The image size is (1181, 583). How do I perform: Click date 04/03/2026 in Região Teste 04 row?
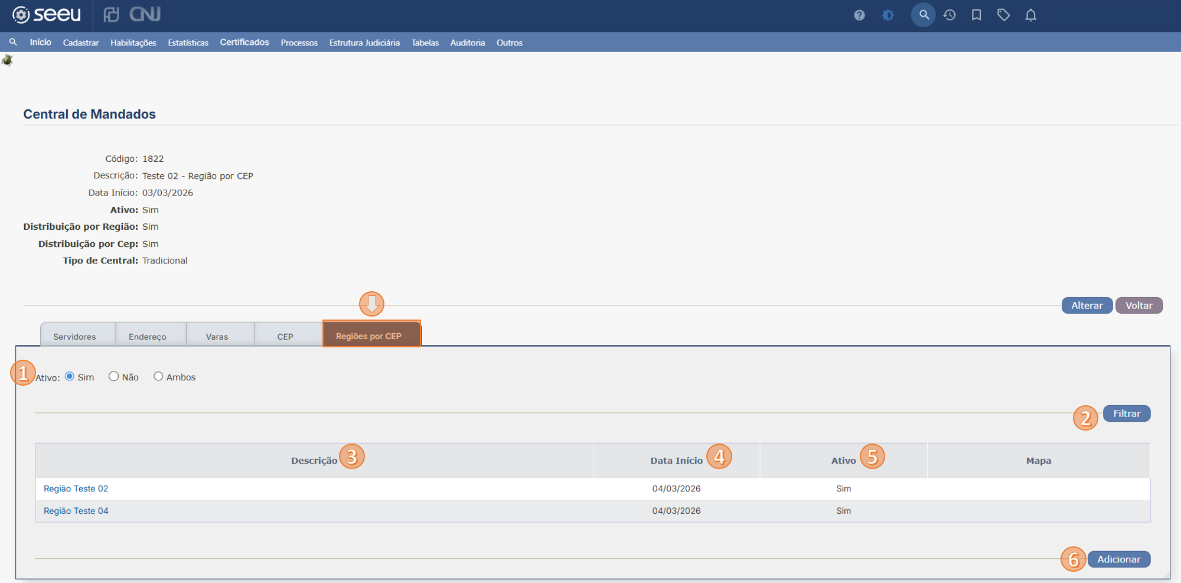[x=677, y=511]
